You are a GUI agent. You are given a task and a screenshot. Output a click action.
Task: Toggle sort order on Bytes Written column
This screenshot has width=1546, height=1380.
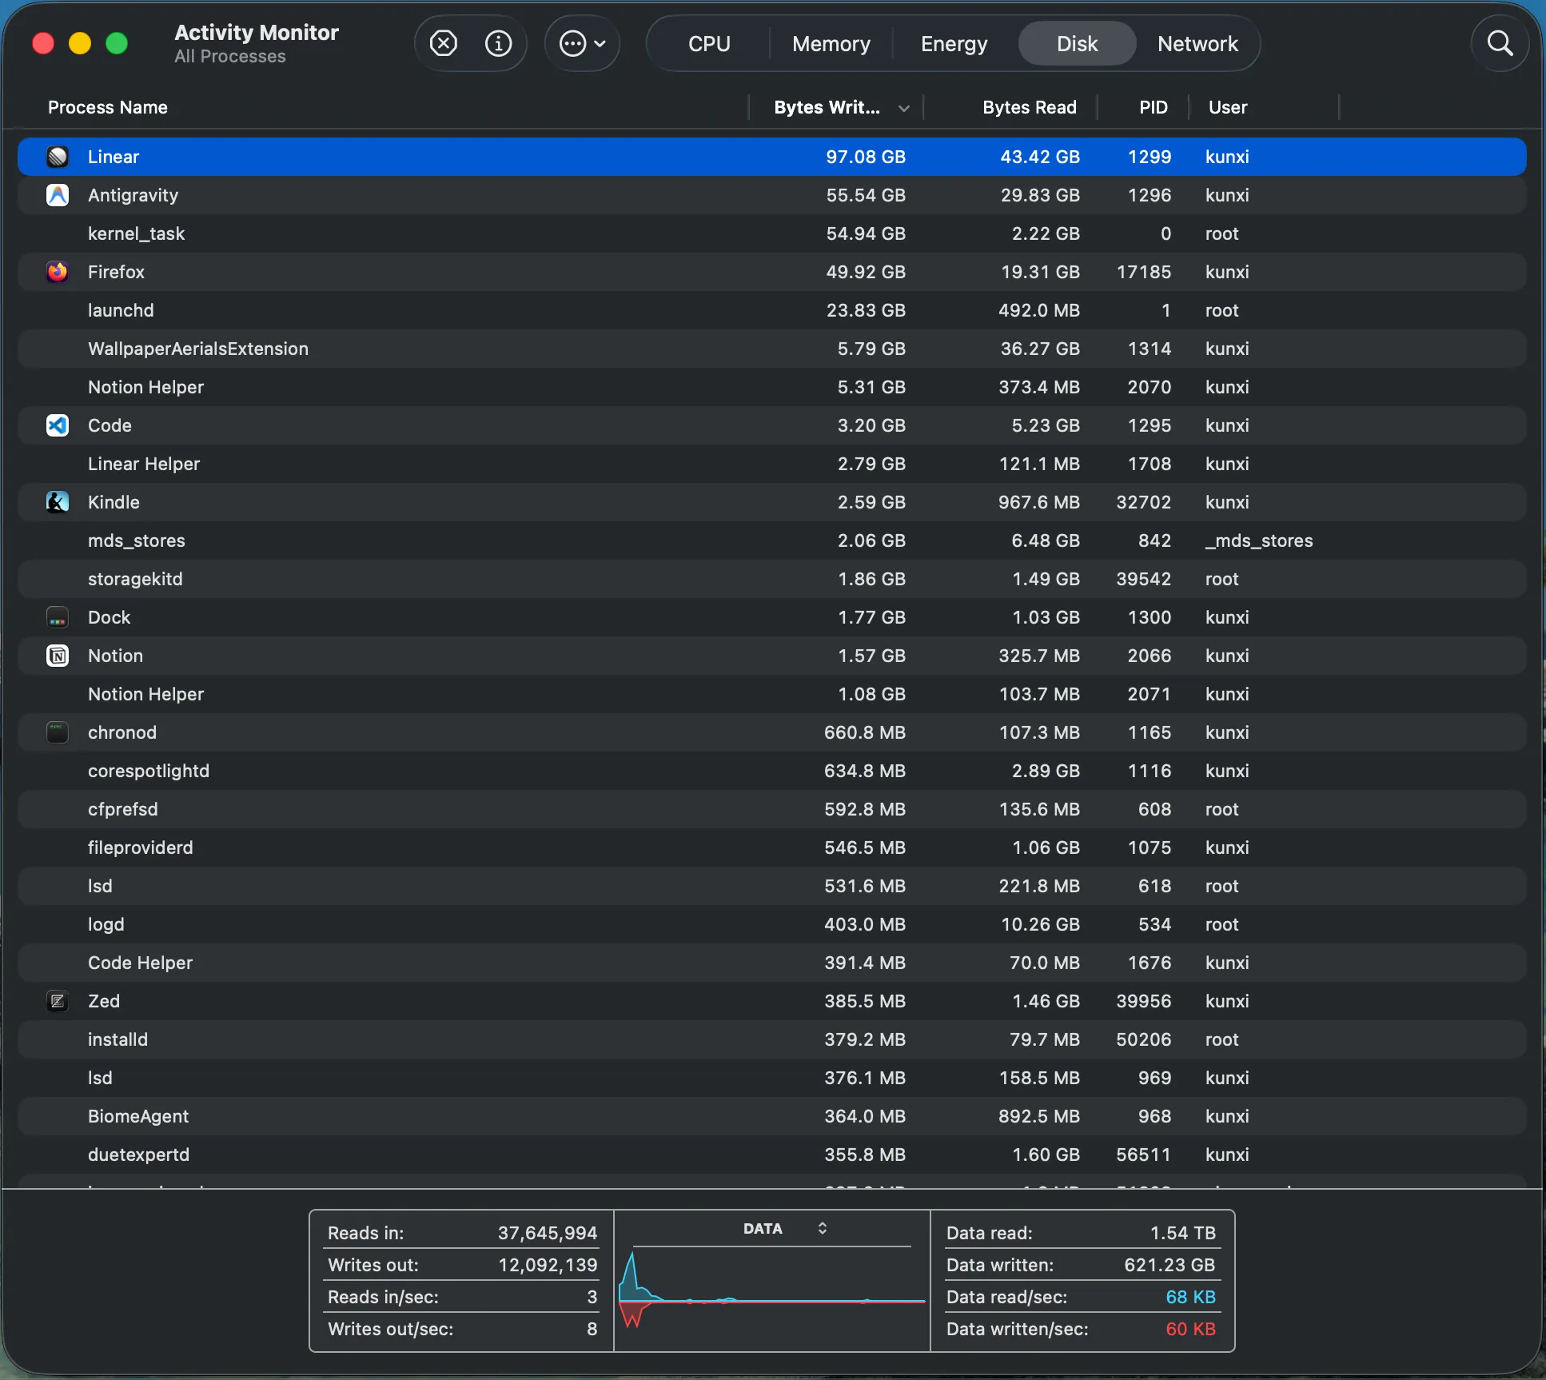[836, 107]
